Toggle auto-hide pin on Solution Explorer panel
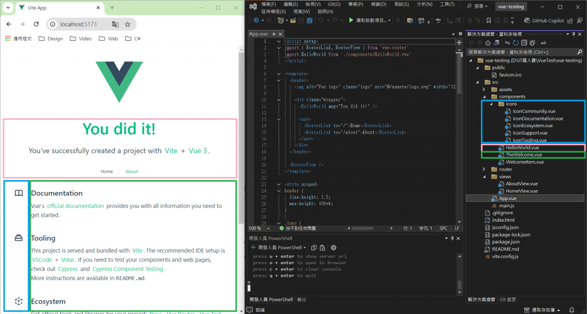Viewport: 587px width, 314px height. 573,34
